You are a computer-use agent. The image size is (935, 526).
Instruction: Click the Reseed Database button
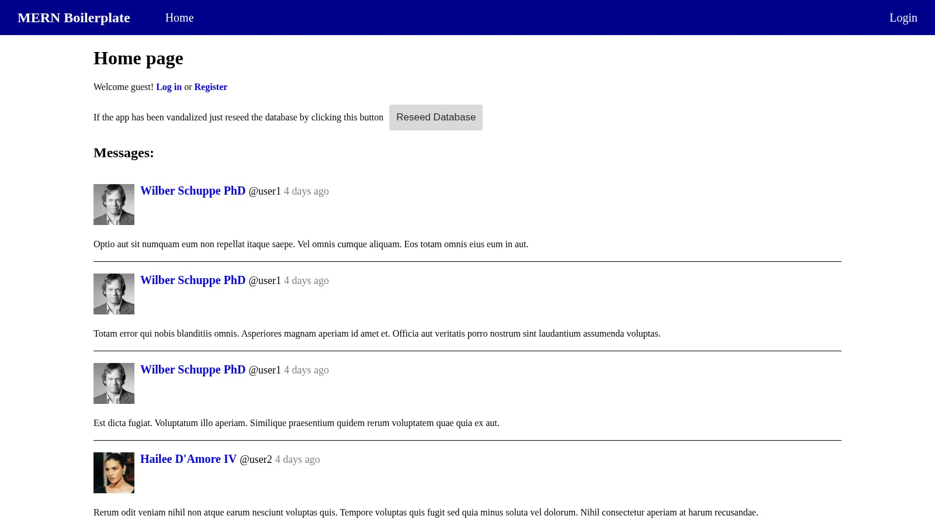pos(436,117)
